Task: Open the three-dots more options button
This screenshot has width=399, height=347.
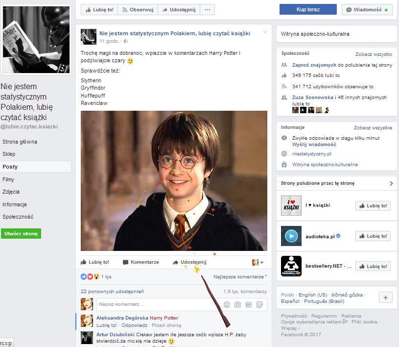Action: tap(208, 10)
